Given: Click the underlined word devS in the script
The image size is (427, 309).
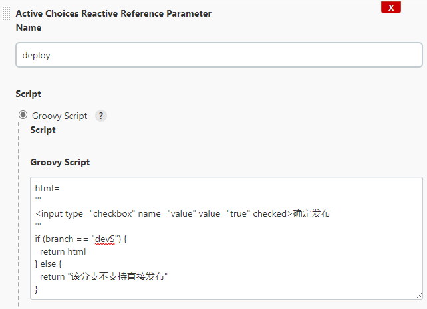Looking at the screenshot, I should [x=105, y=239].
